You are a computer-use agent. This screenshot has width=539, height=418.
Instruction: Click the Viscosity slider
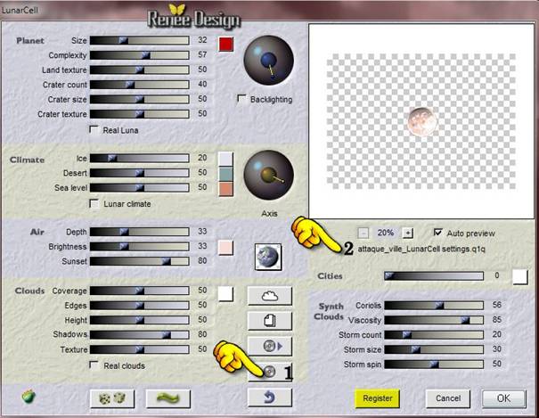click(434, 320)
